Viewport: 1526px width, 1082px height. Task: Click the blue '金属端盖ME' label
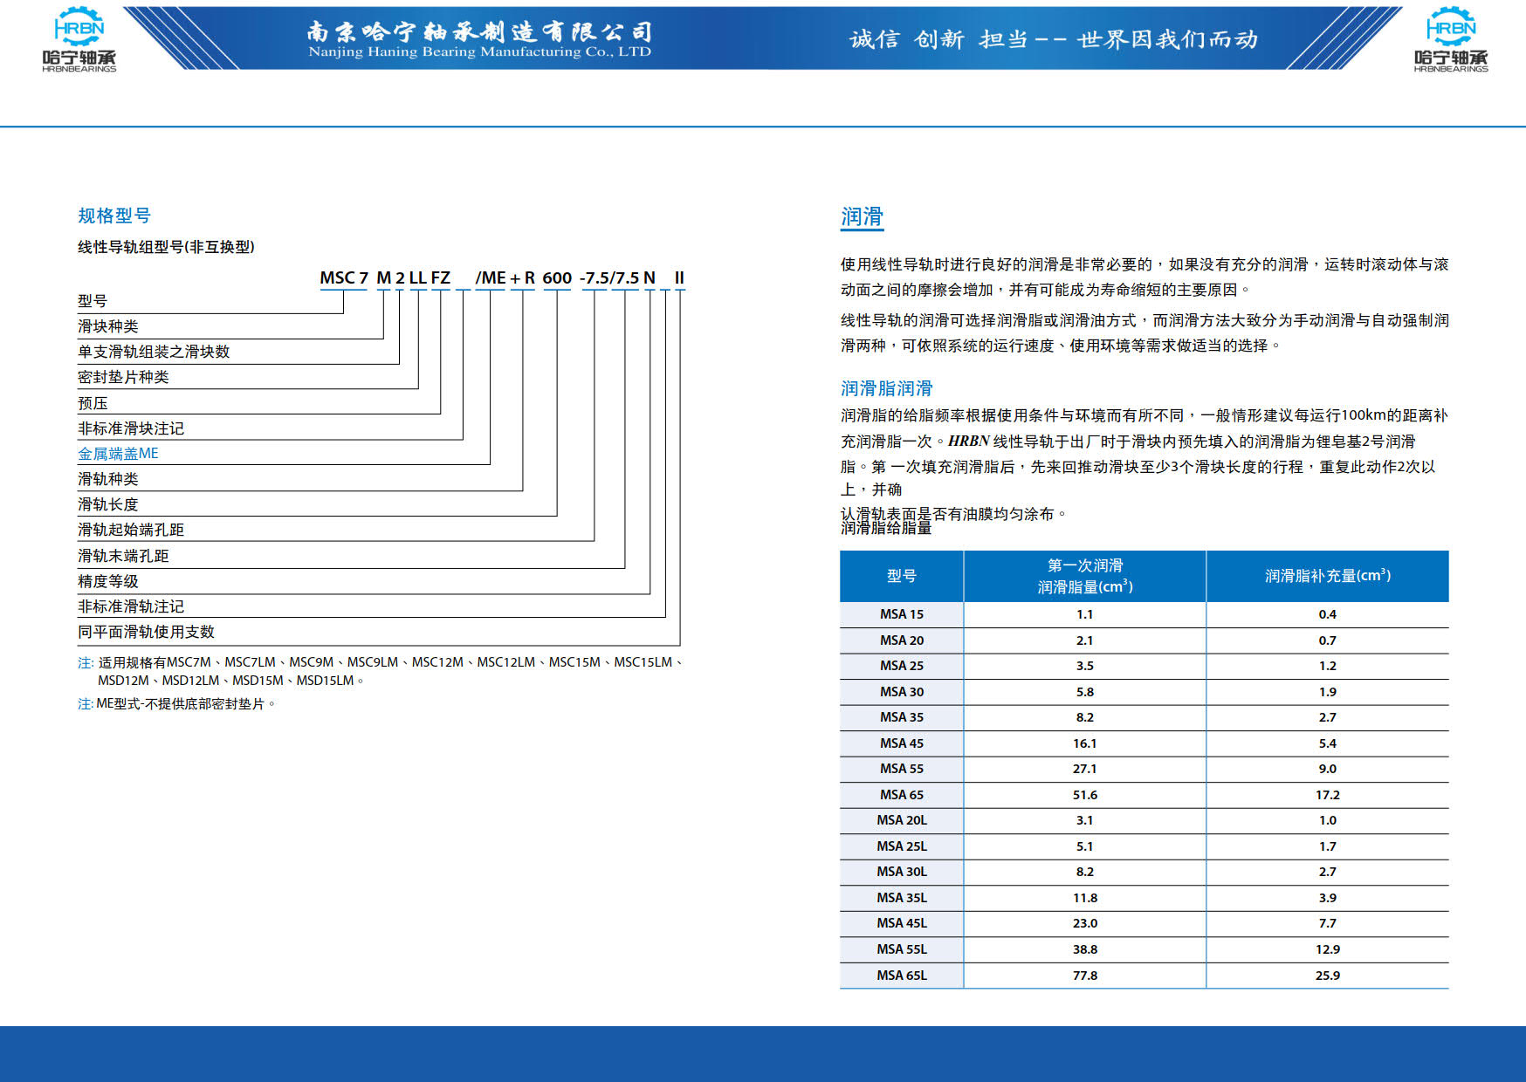(118, 454)
